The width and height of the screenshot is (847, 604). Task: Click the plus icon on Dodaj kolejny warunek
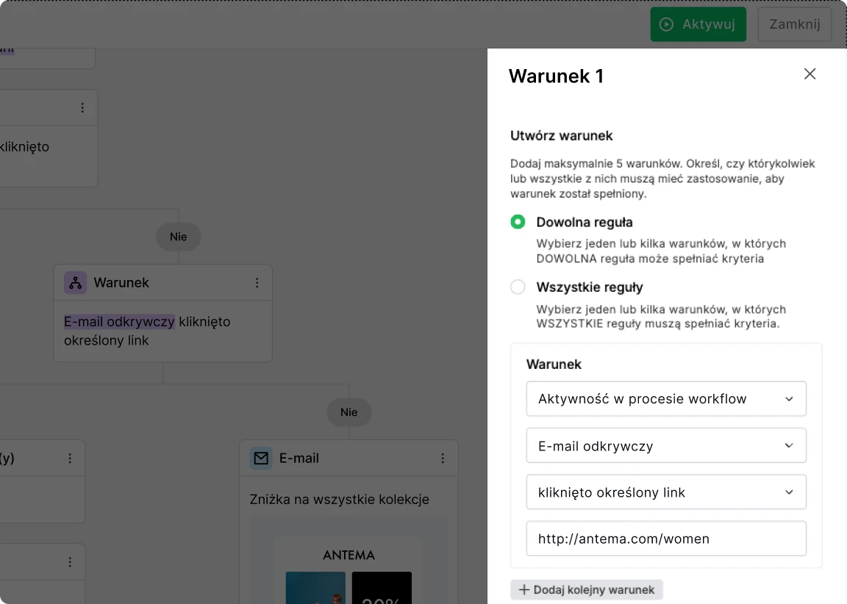click(x=523, y=590)
